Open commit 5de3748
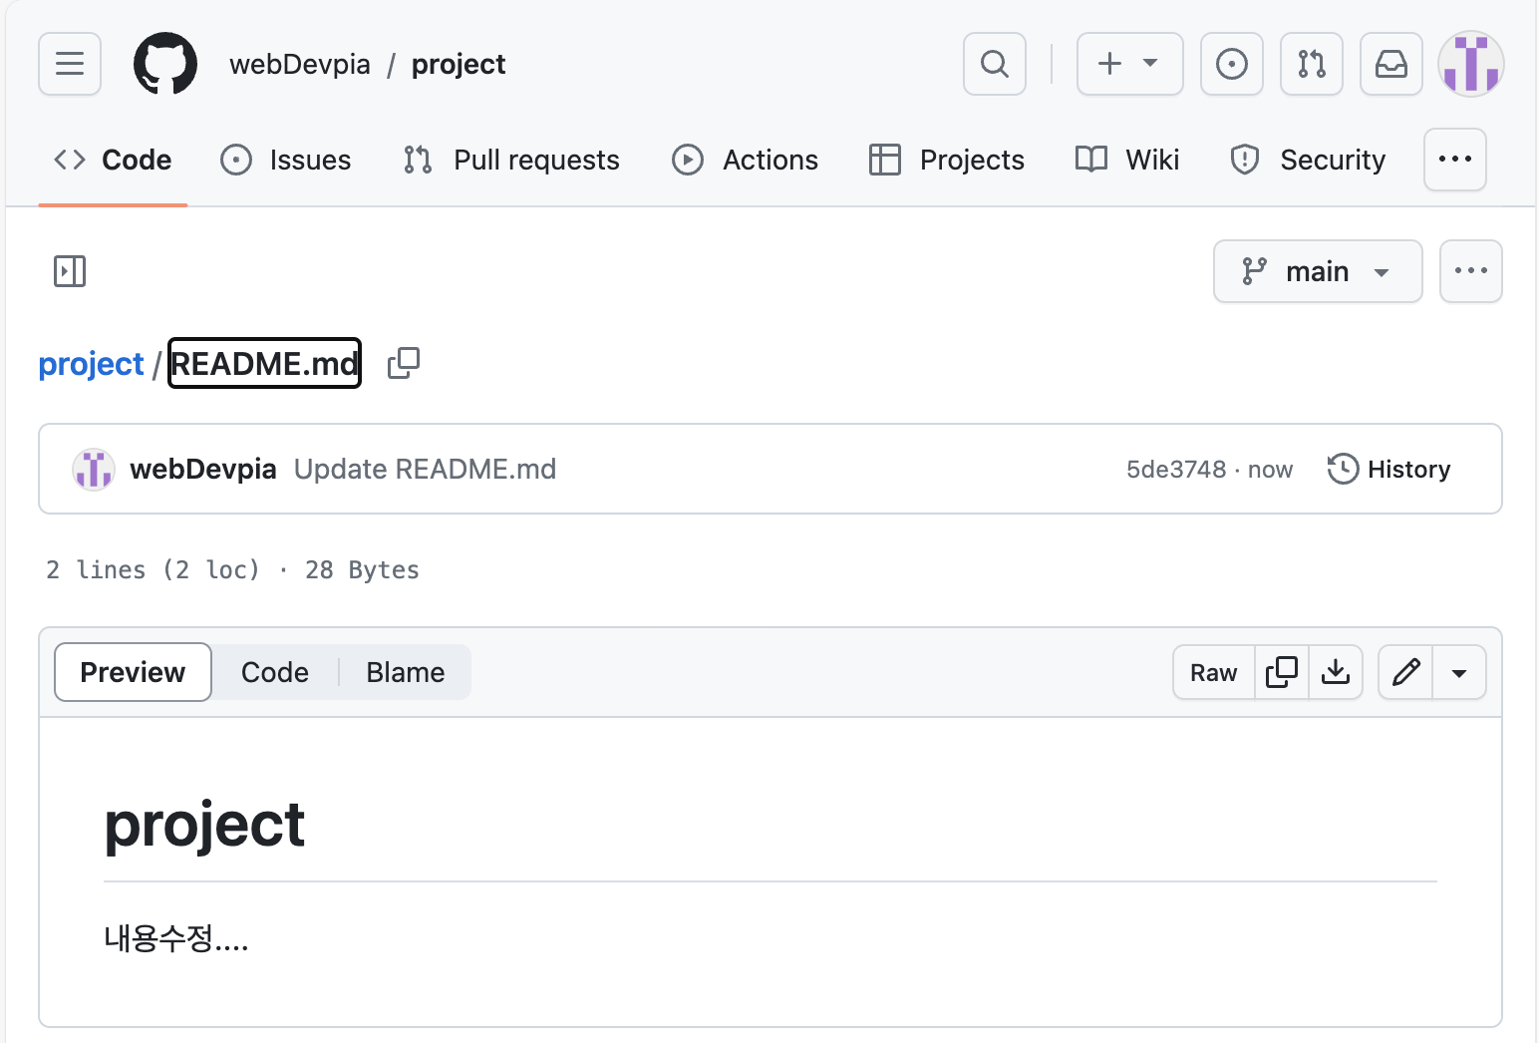Image resolution: width=1539 pixels, height=1043 pixels. pos(1176,469)
